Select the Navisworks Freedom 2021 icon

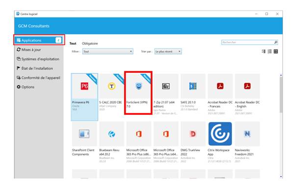pyautogui.click(x=247, y=134)
